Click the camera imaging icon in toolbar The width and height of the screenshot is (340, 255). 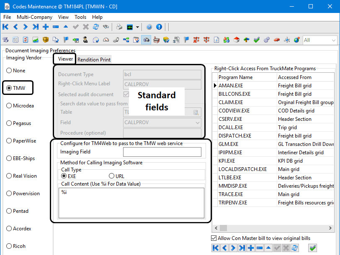coord(147,40)
